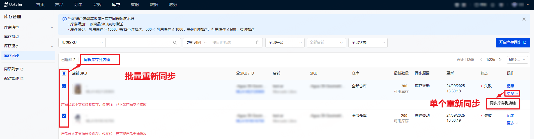Viewport: 534px width, 139px height.
Task: Click bulk 同步库存到店铺 link
Action: (97, 60)
